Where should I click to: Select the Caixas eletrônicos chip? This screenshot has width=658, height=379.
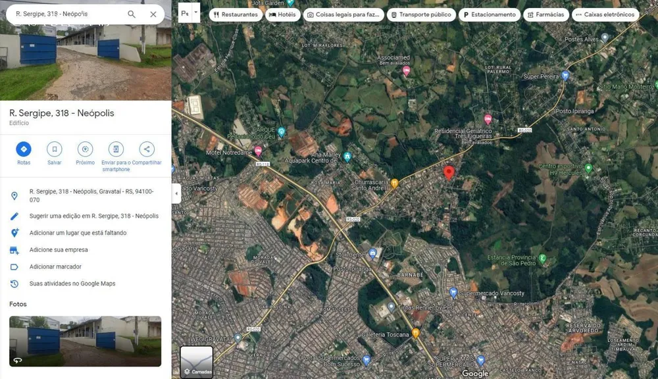pyautogui.click(x=605, y=14)
